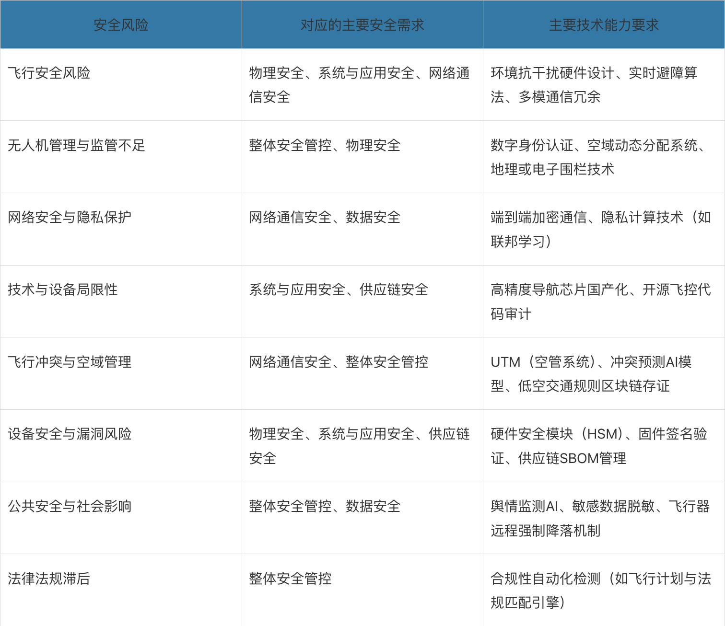Click the 飞行冲突与空域管理 cell
The width and height of the screenshot is (725, 626).
coord(70,362)
